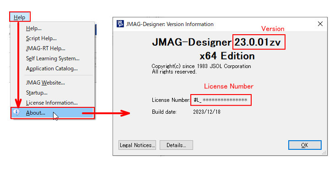
Task: Click the JMAG logo icon in dialog title bar
Action: (120, 24)
